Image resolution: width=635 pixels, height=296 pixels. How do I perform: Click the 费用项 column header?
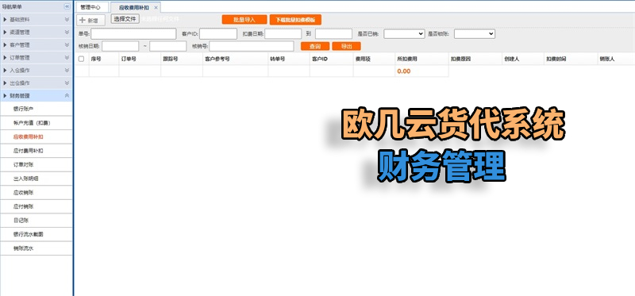point(374,59)
